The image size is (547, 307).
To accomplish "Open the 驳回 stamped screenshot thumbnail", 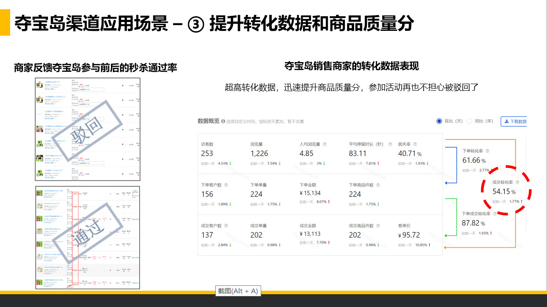I will [88, 129].
